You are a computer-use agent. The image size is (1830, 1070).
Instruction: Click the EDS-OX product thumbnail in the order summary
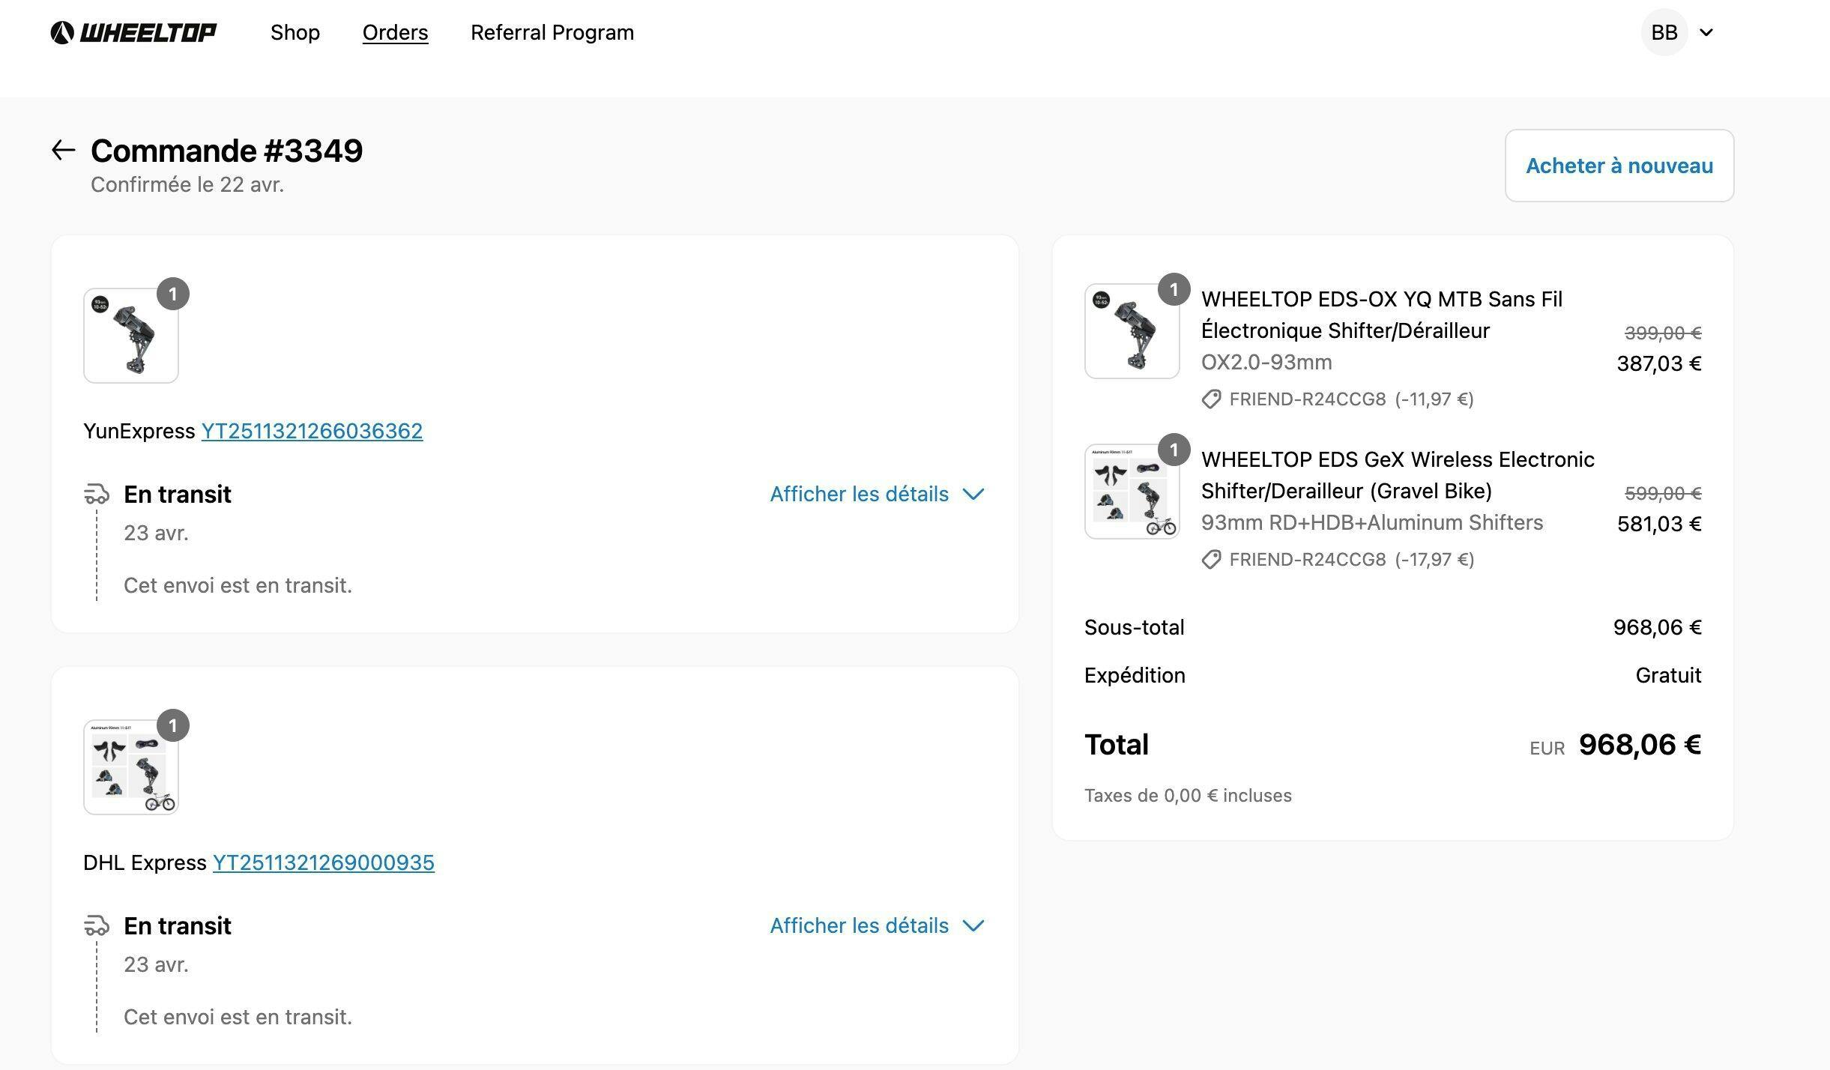pos(1132,331)
